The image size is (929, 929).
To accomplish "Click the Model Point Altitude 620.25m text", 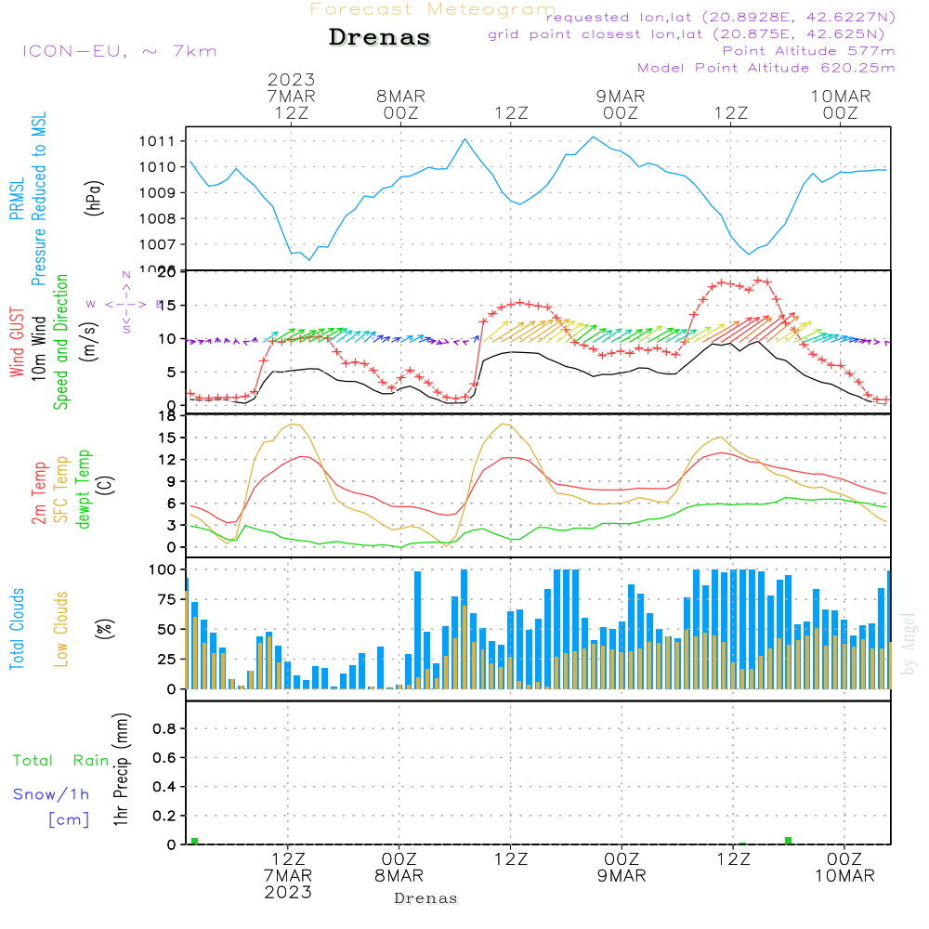I will pyautogui.click(x=766, y=68).
